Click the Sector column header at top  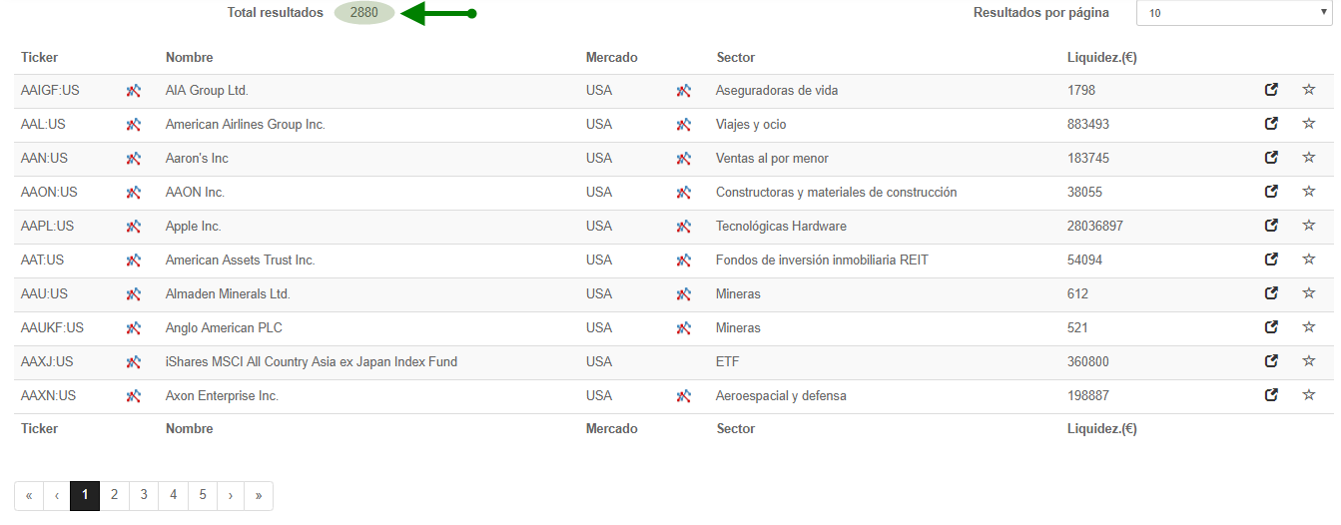[x=736, y=58]
